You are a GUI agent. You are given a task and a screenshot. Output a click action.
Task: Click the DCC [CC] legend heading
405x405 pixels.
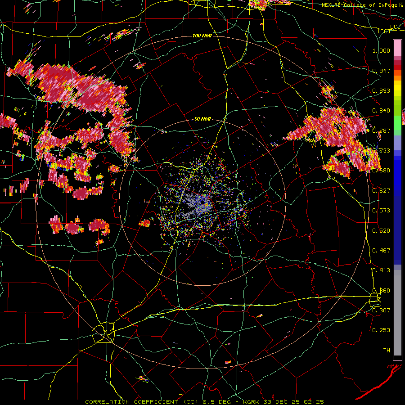(x=389, y=29)
